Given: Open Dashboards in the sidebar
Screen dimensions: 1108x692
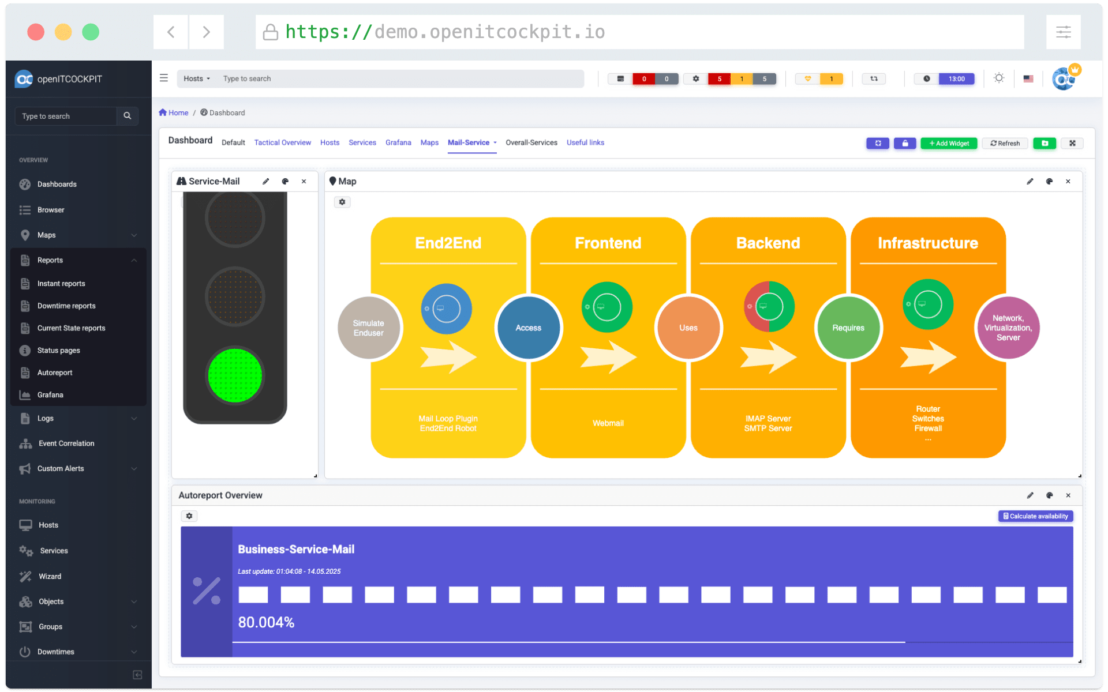Looking at the screenshot, I should click(78, 185).
